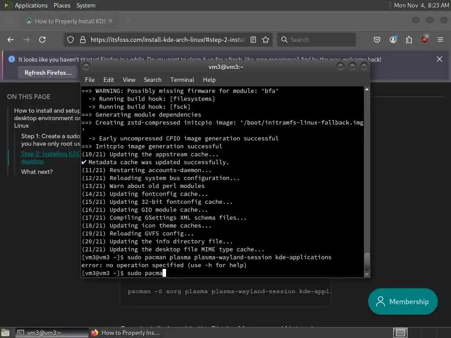Viewport: 451px width, 338px height.
Task: Open the Pocket save icon
Action: (x=377, y=40)
